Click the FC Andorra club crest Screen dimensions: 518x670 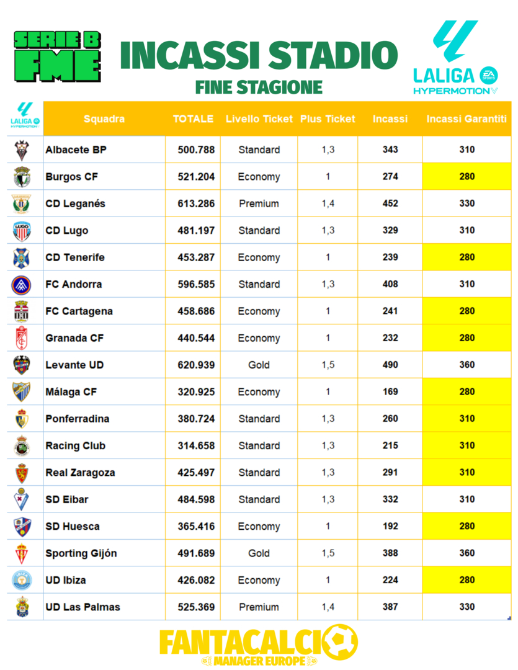pyautogui.click(x=22, y=284)
